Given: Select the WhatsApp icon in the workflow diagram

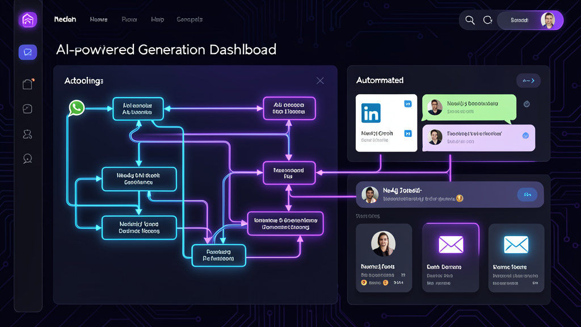Looking at the screenshot, I should point(77,107).
